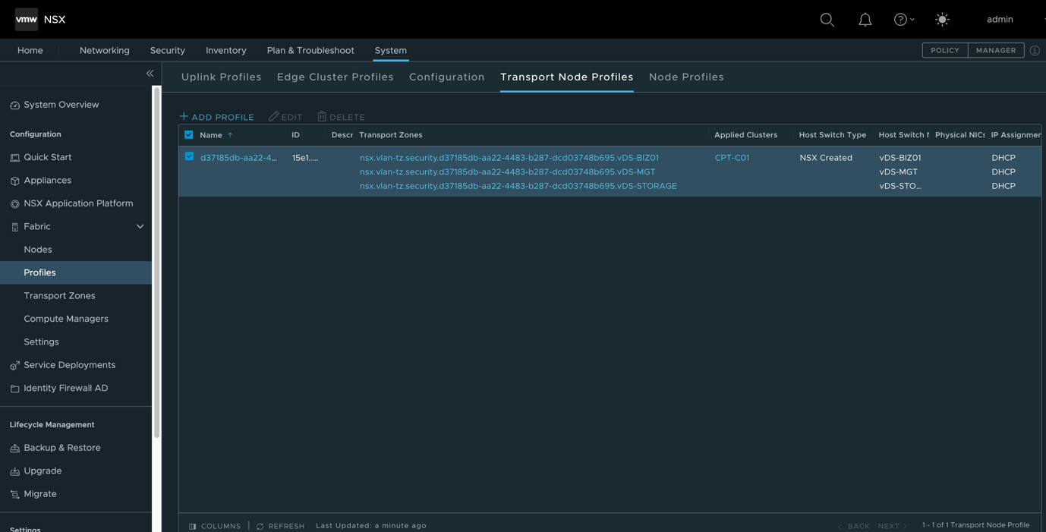1046x532 pixels.
Task: Switch to Configuration tab
Action: [447, 77]
